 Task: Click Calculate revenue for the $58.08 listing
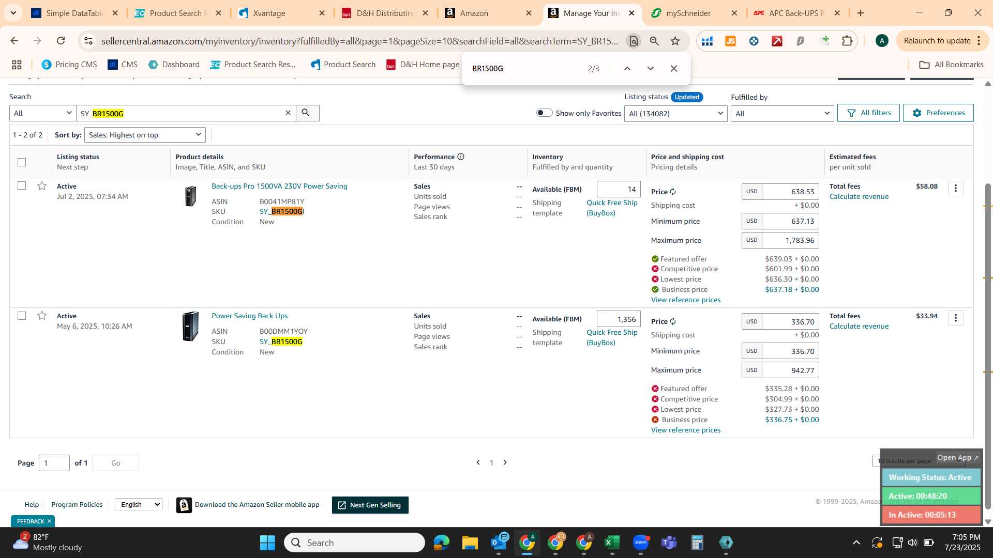tap(859, 196)
